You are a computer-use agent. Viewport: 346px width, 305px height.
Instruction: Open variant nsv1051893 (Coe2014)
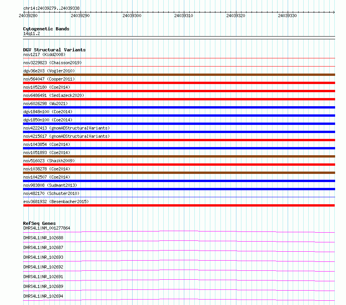pyautogui.click(x=47, y=152)
